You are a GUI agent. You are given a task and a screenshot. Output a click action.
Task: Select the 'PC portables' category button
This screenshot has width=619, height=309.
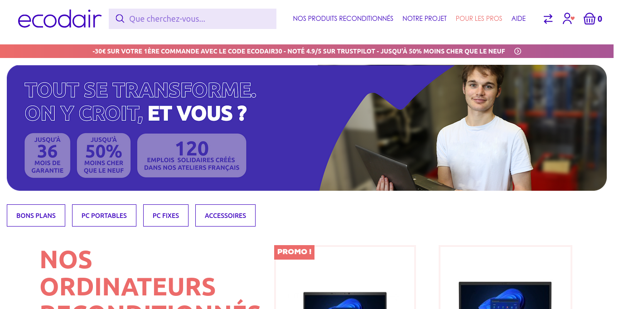pos(104,216)
